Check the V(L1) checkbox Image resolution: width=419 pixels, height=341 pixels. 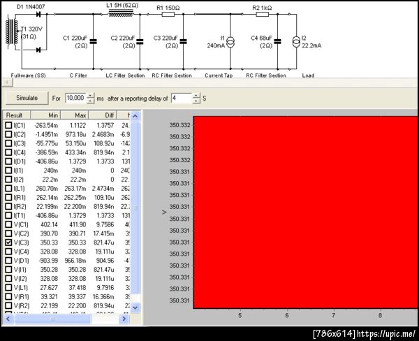9,287
